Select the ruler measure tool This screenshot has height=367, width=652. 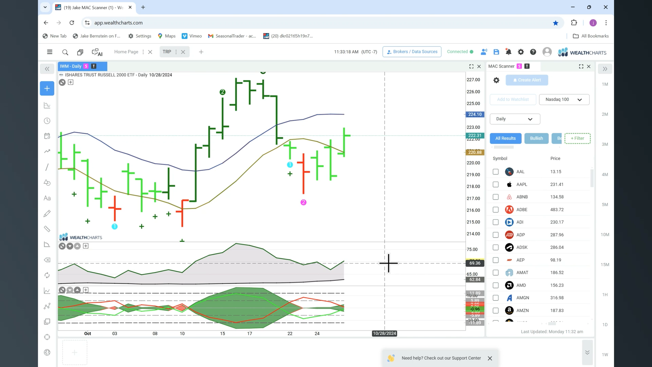pos(47,229)
